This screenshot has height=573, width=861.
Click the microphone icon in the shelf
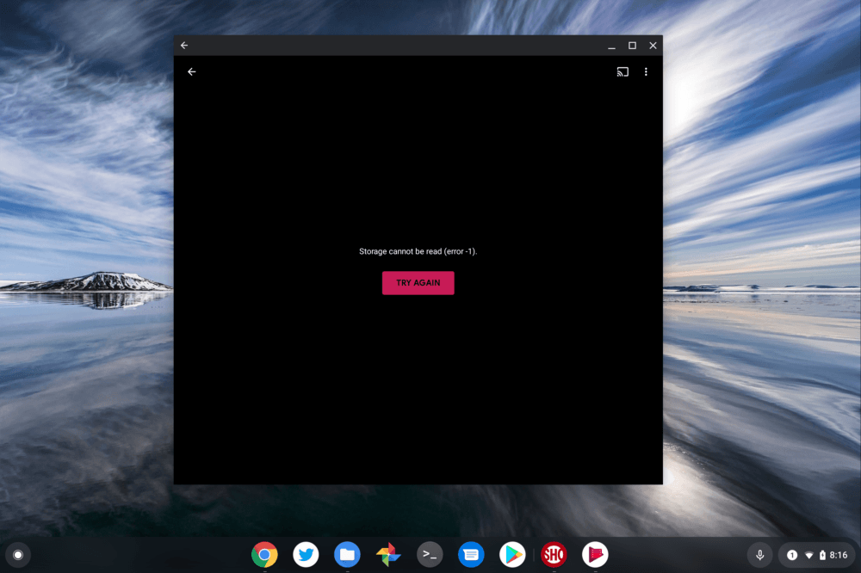coord(760,555)
